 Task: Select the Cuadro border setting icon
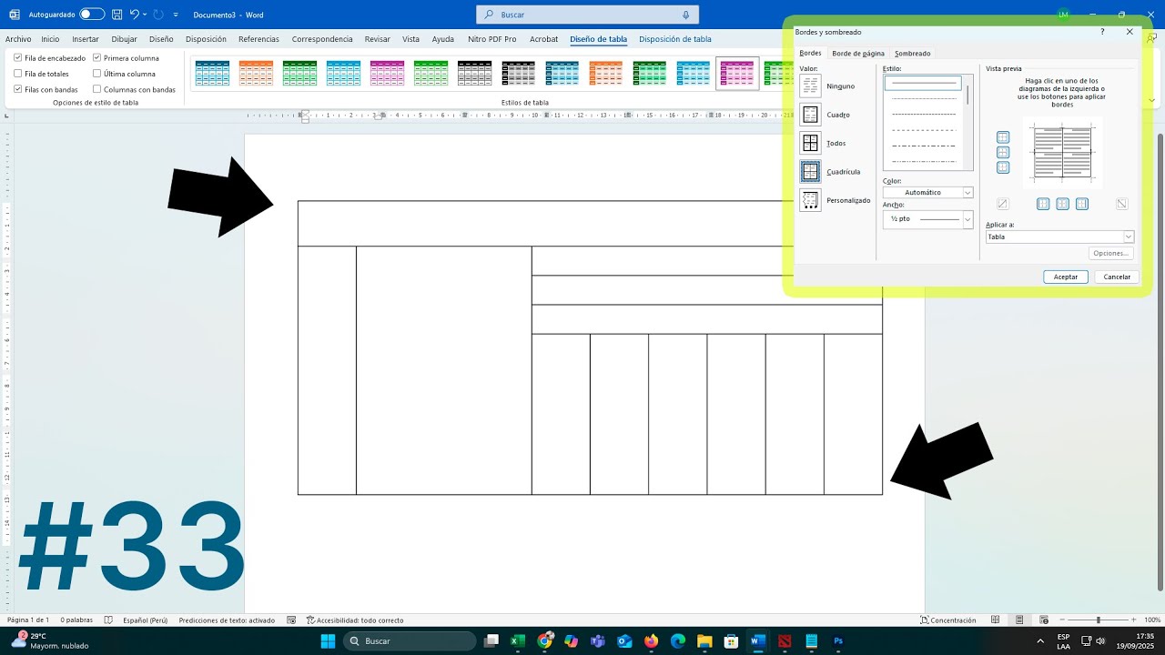click(810, 115)
